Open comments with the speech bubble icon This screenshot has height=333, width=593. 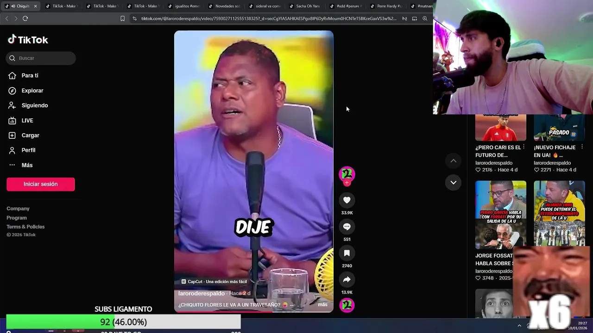click(347, 227)
